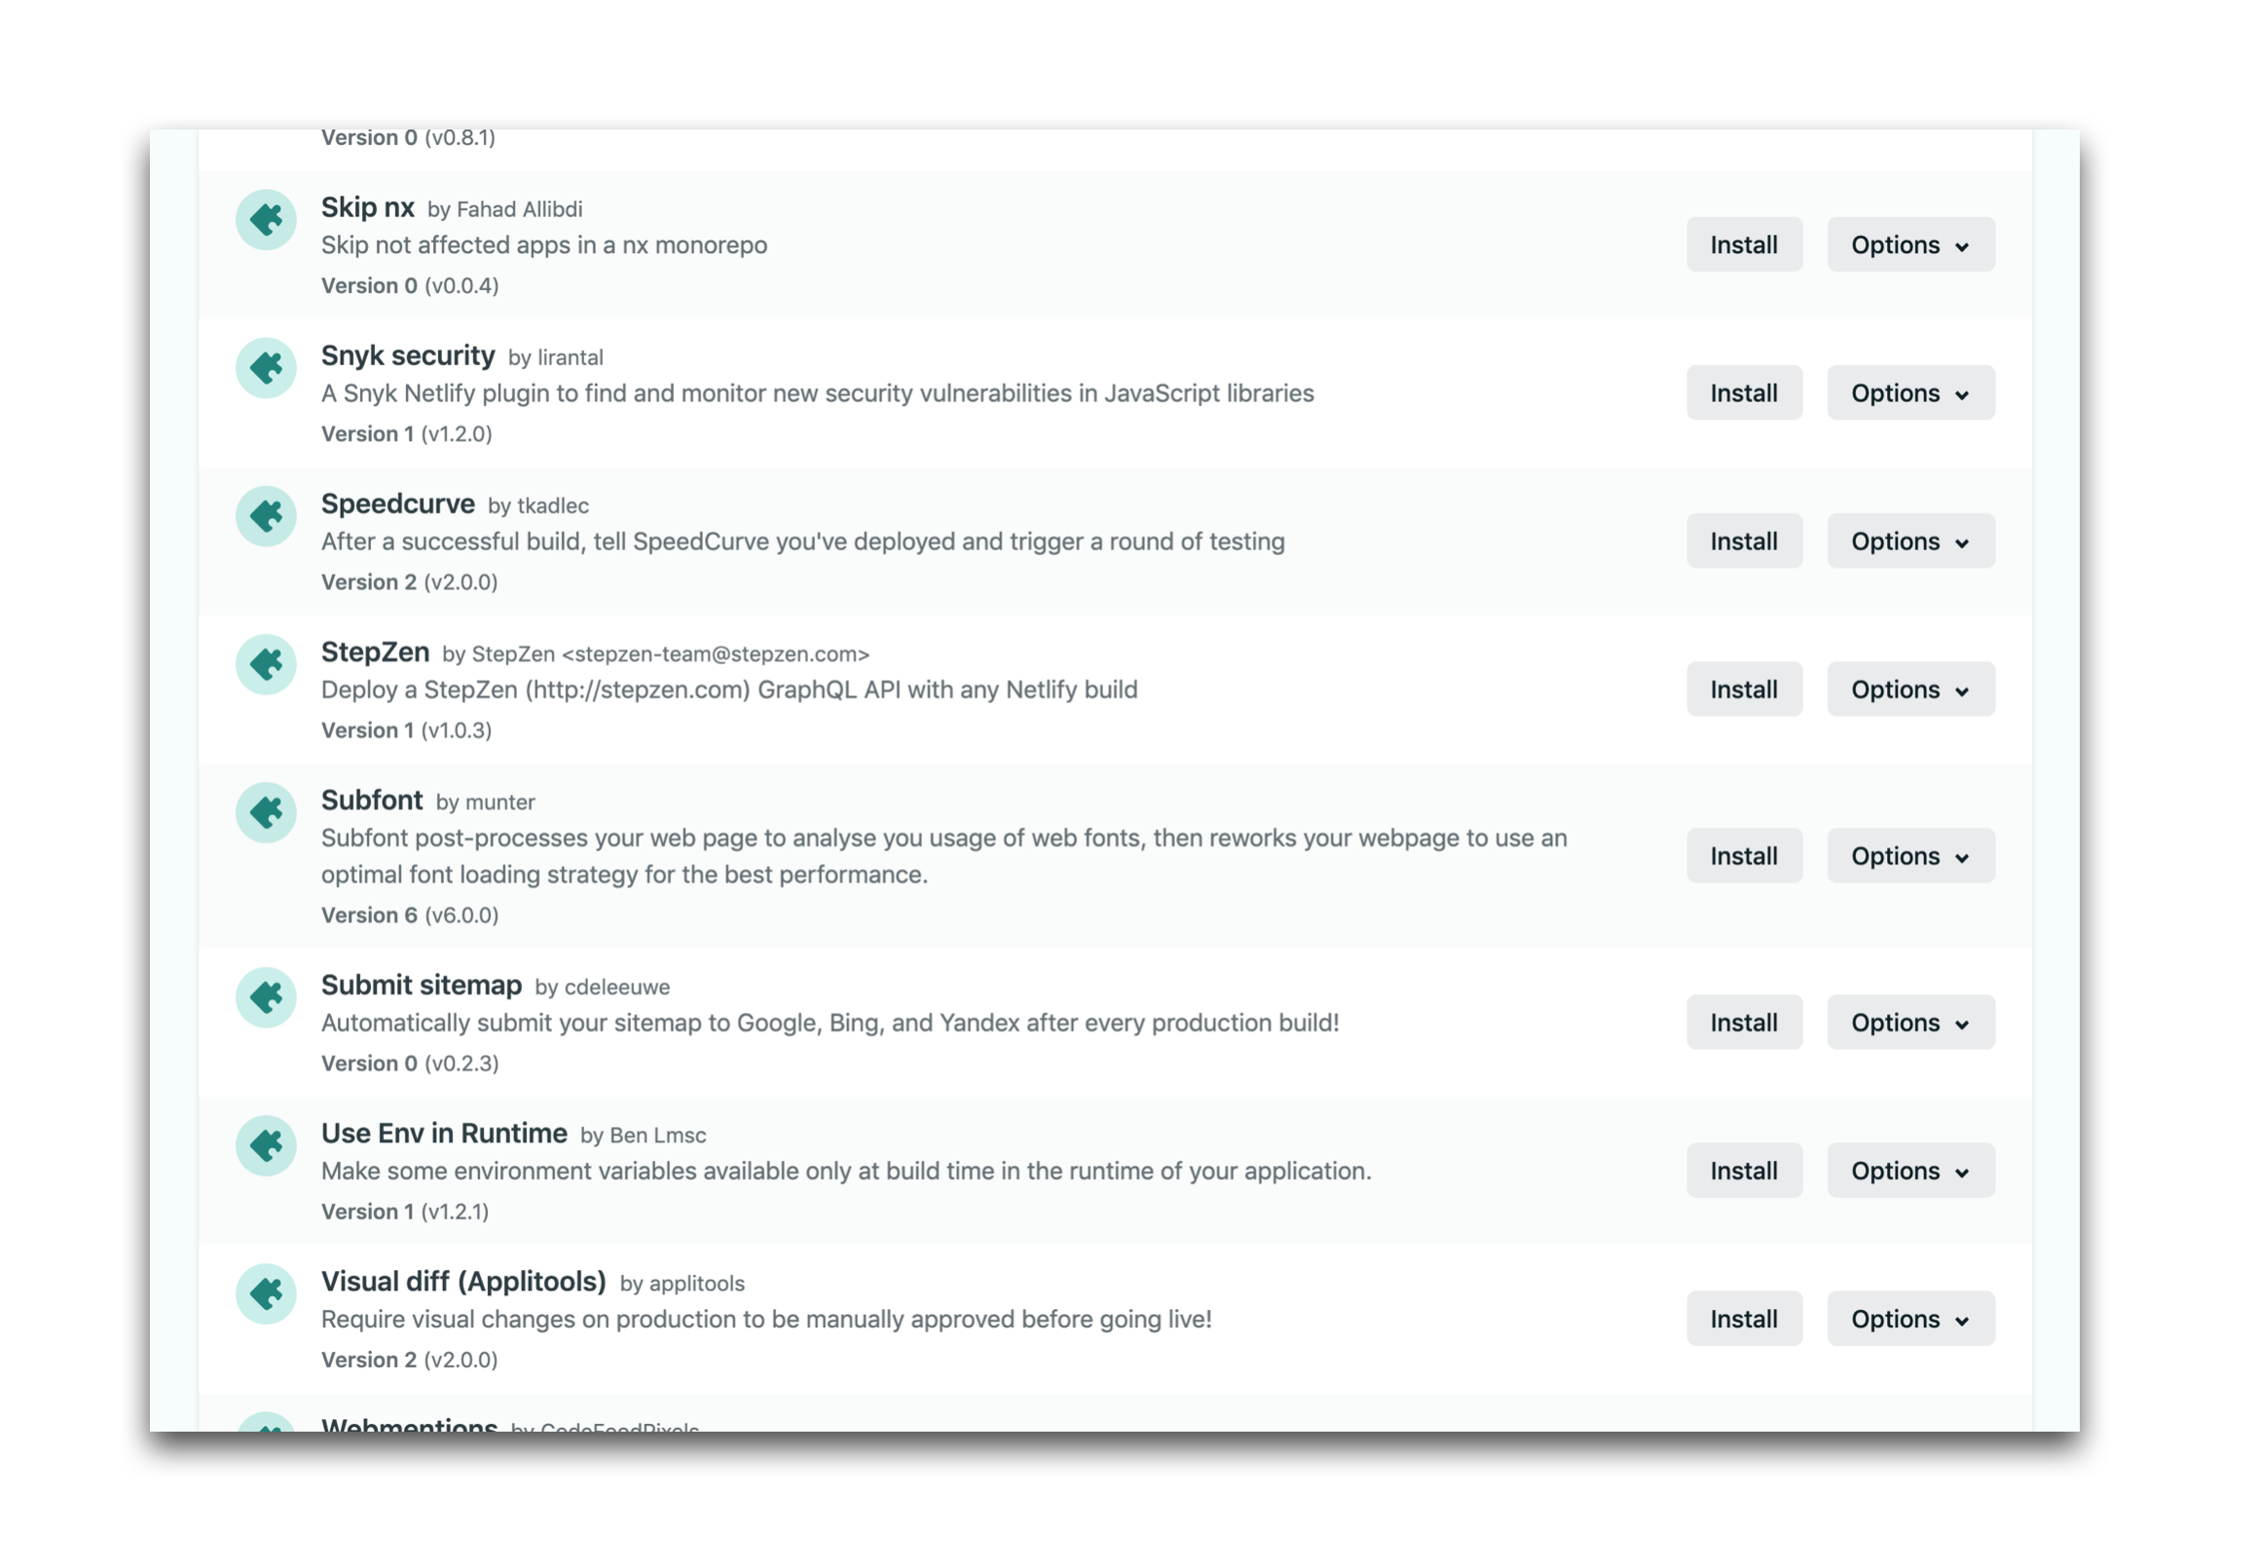Click the Visual diff (Applitools) plugin icon
2257x1568 pixels.
[265, 1295]
